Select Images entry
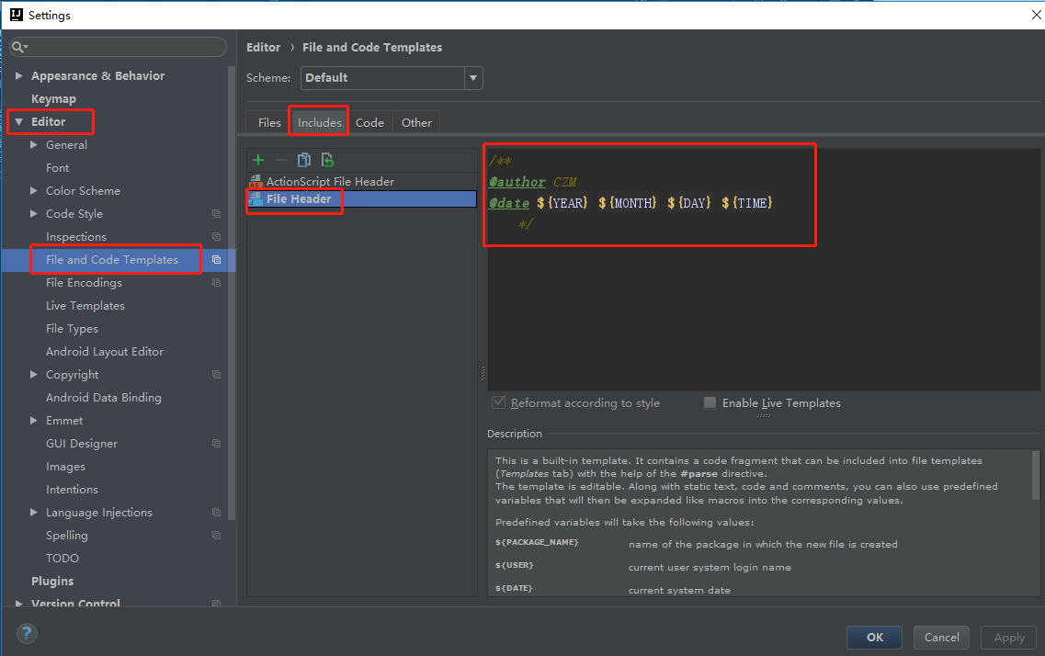The height and width of the screenshot is (656, 1045). tap(65, 466)
